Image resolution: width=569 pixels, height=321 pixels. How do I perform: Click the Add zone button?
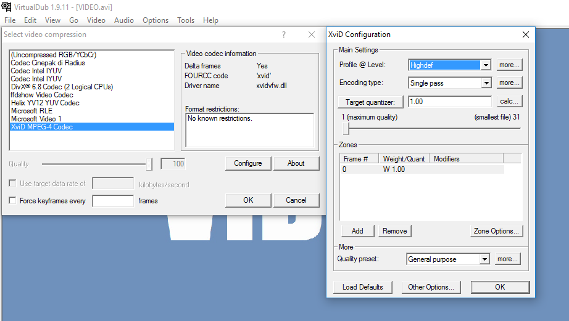click(358, 231)
